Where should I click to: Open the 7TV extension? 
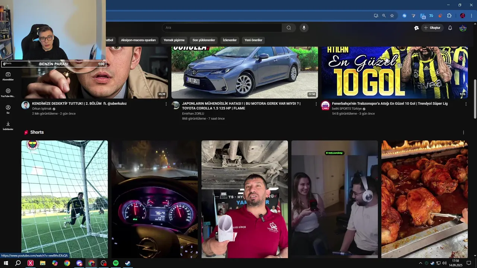431,16
